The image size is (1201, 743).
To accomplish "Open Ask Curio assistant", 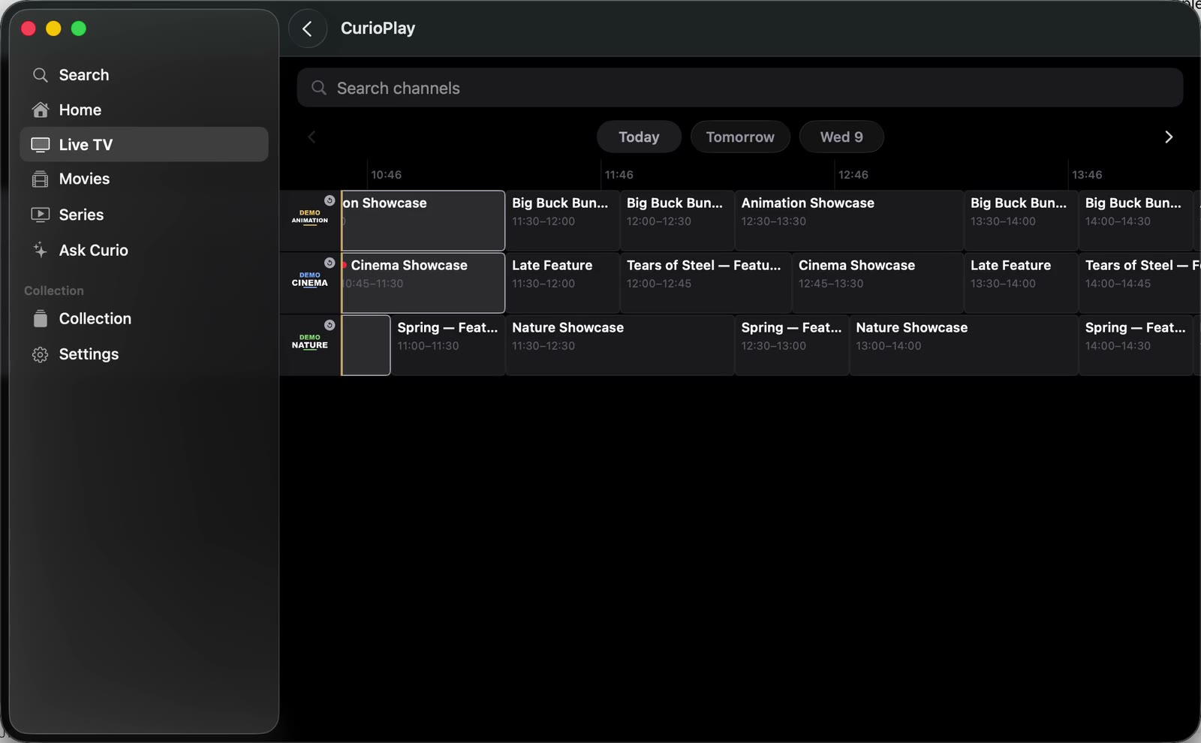I will coord(143,250).
